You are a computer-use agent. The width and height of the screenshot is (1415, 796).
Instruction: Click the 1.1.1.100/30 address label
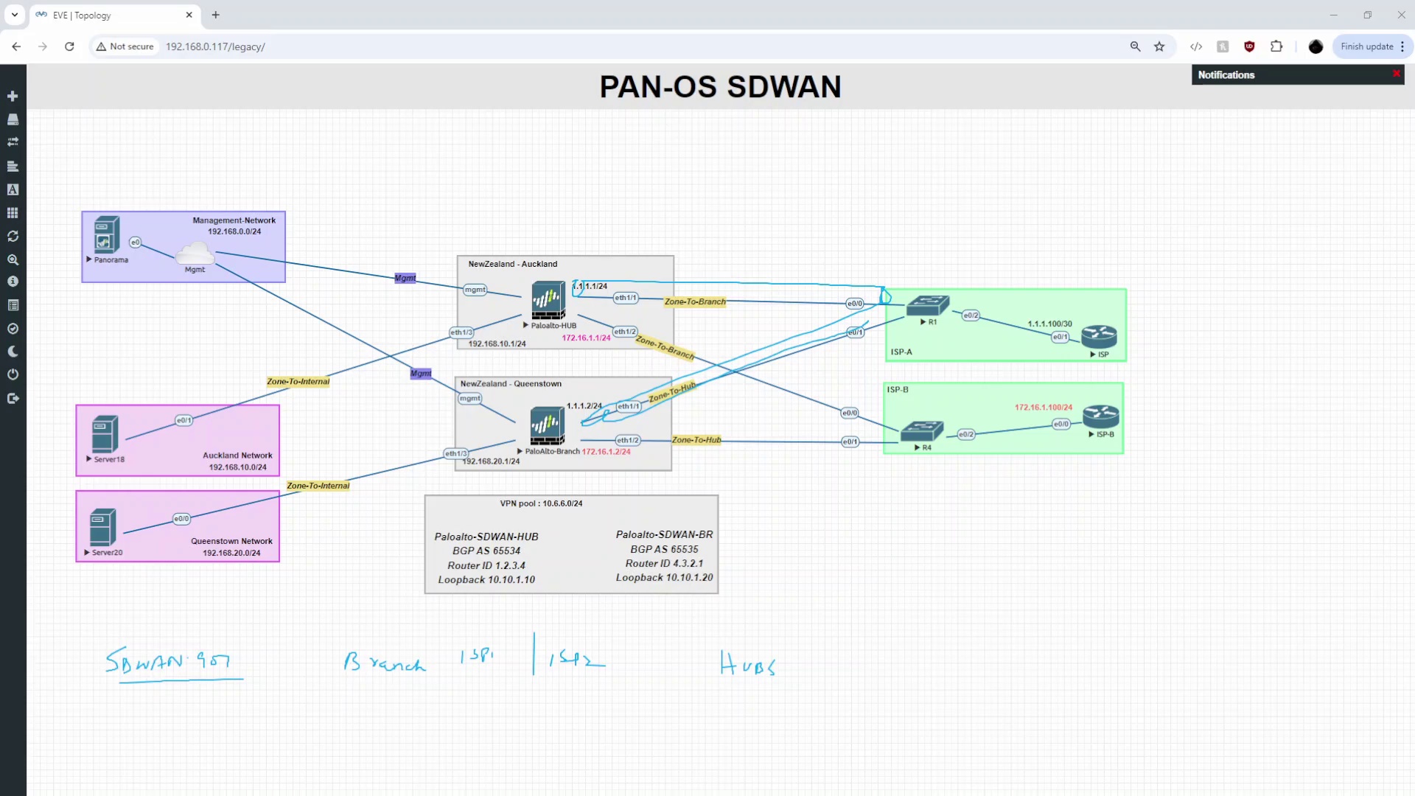tap(1049, 324)
